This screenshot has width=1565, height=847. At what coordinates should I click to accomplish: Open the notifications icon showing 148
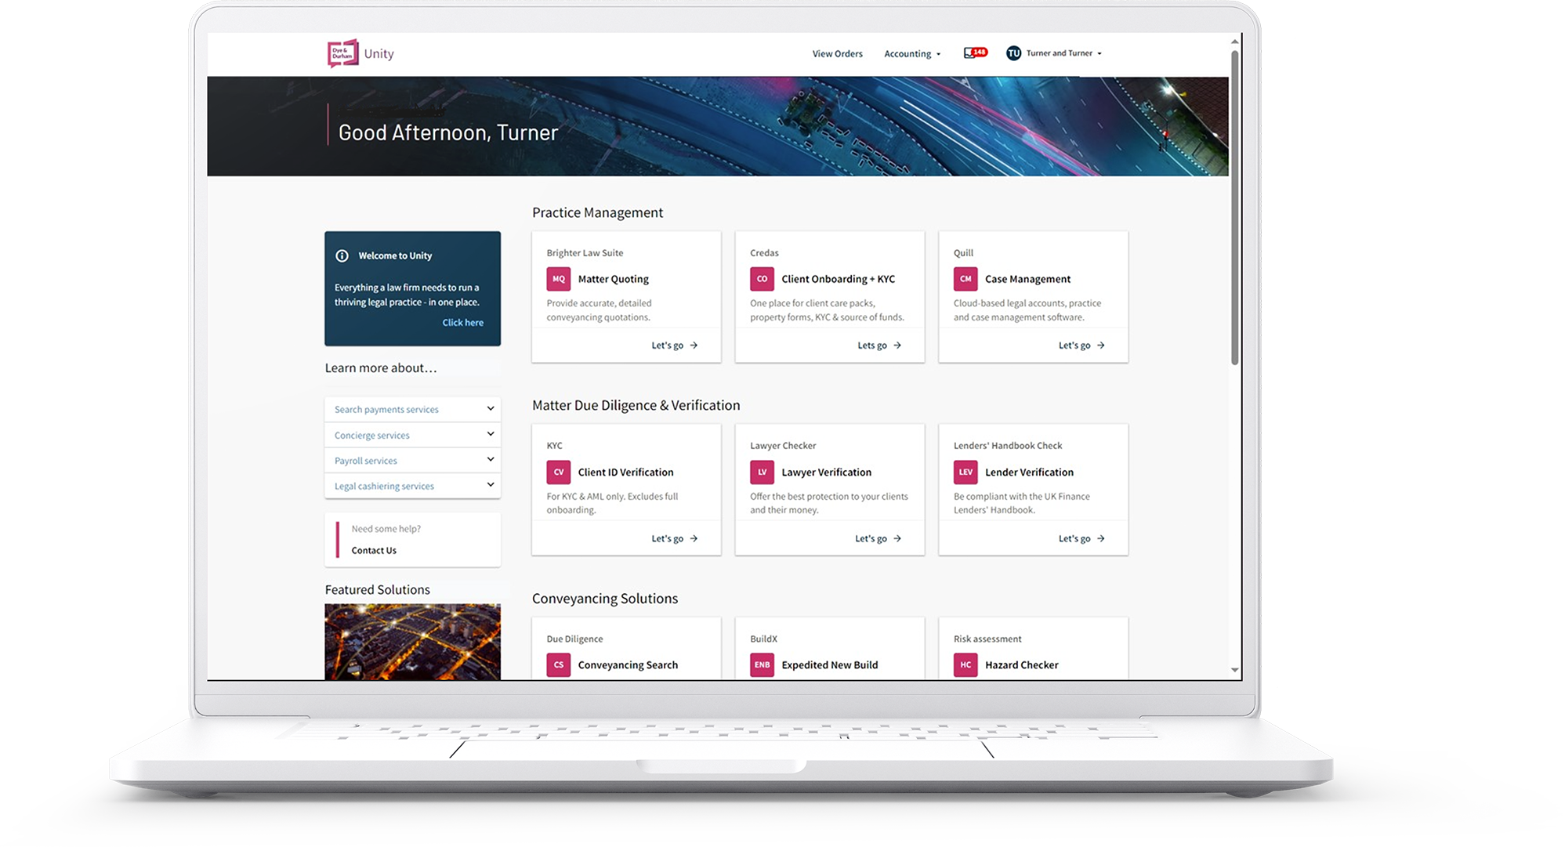click(x=974, y=53)
